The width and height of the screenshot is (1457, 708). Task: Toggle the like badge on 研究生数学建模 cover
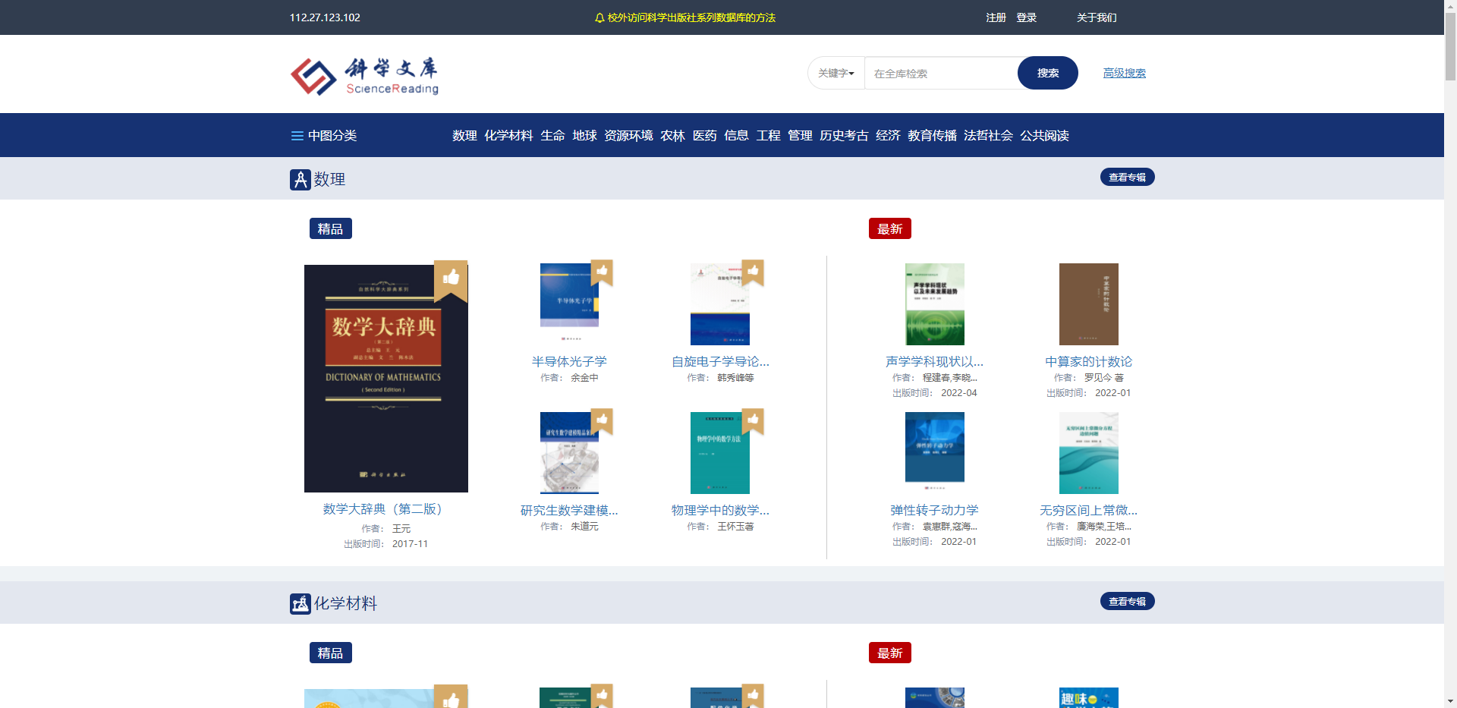click(x=602, y=420)
